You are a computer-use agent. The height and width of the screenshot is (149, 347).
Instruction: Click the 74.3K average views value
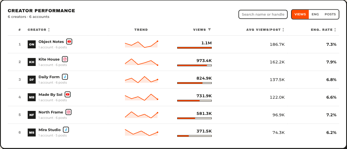point(279,133)
